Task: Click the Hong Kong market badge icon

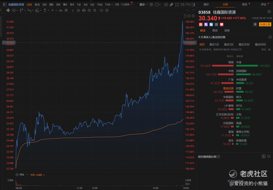Action: [200, 24]
